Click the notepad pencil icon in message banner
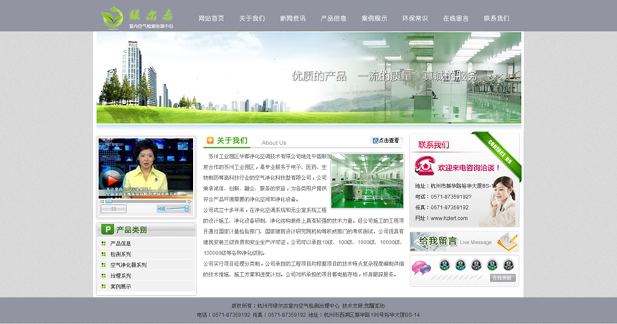 (507, 241)
